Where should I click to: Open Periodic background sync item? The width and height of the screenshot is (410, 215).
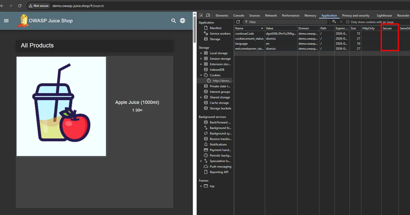(220, 156)
